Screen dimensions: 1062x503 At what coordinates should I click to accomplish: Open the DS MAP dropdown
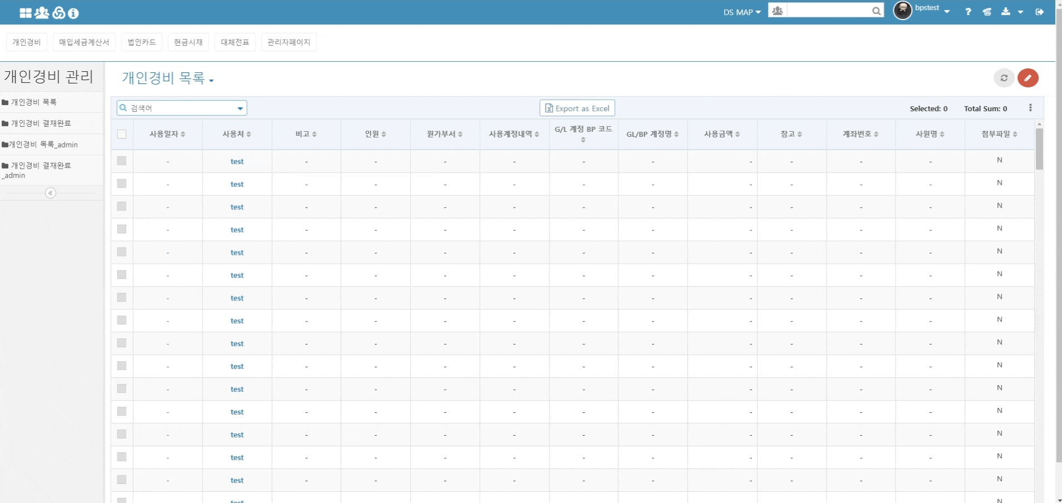click(742, 12)
